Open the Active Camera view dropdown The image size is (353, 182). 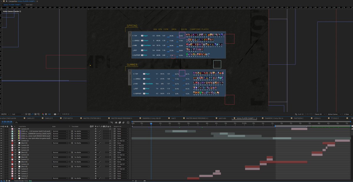334,114
